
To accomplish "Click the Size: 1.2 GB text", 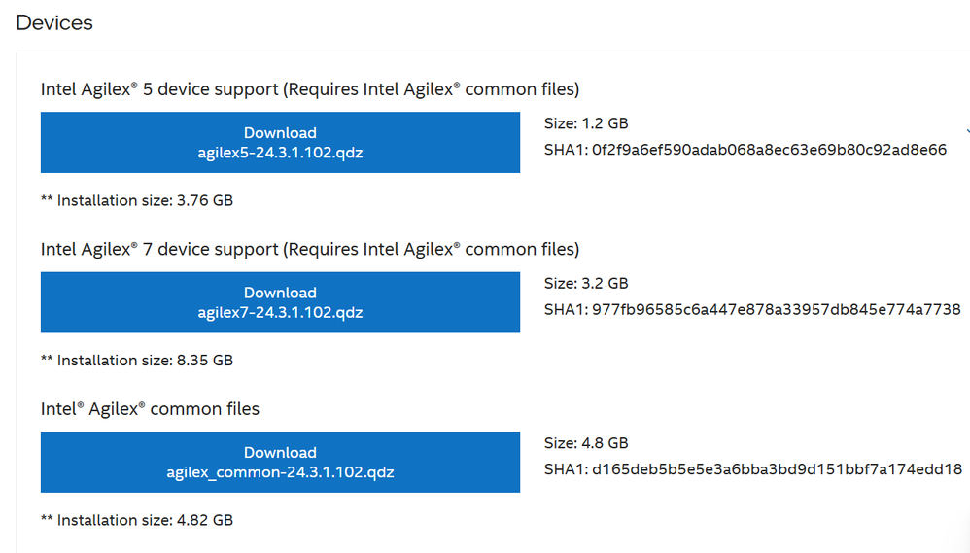I will [x=586, y=123].
